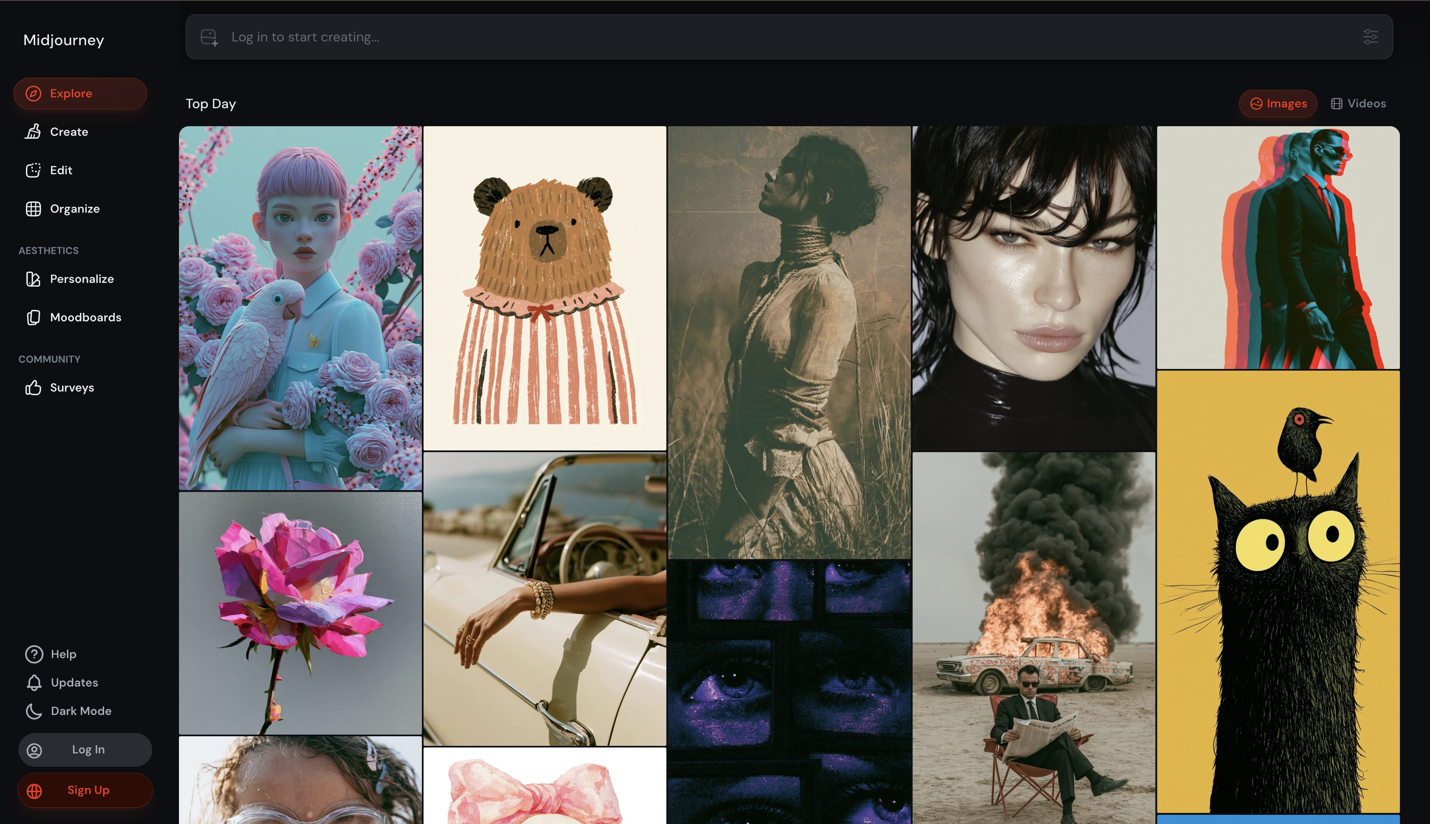This screenshot has height=824, width=1430.
Task: Click the Personalize icon
Action: (33, 278)
